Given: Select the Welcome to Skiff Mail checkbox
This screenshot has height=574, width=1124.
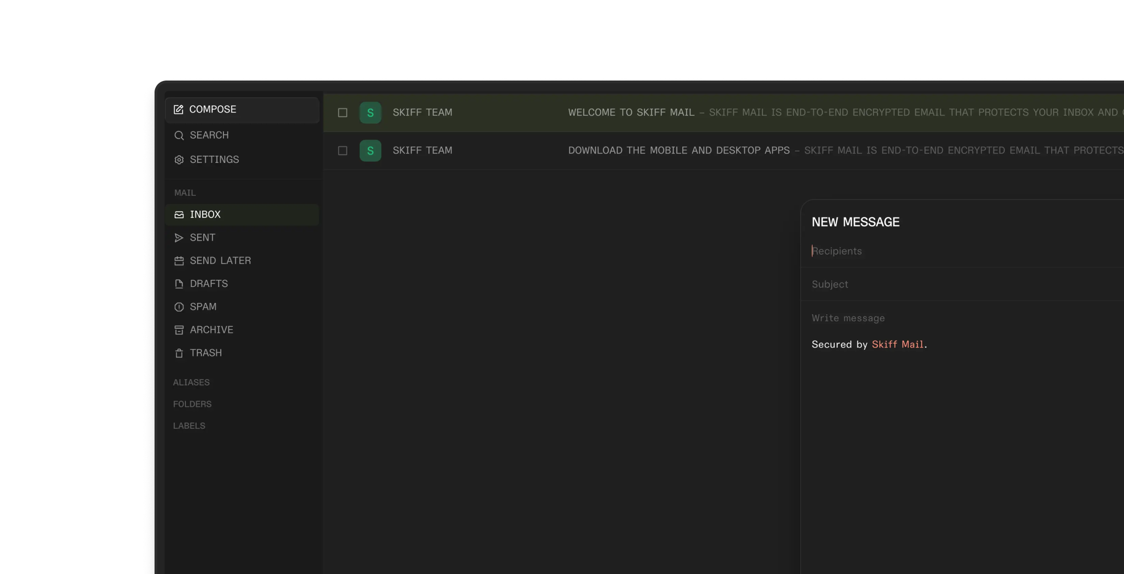Looking at the screenshot, I should coord(343,112).
